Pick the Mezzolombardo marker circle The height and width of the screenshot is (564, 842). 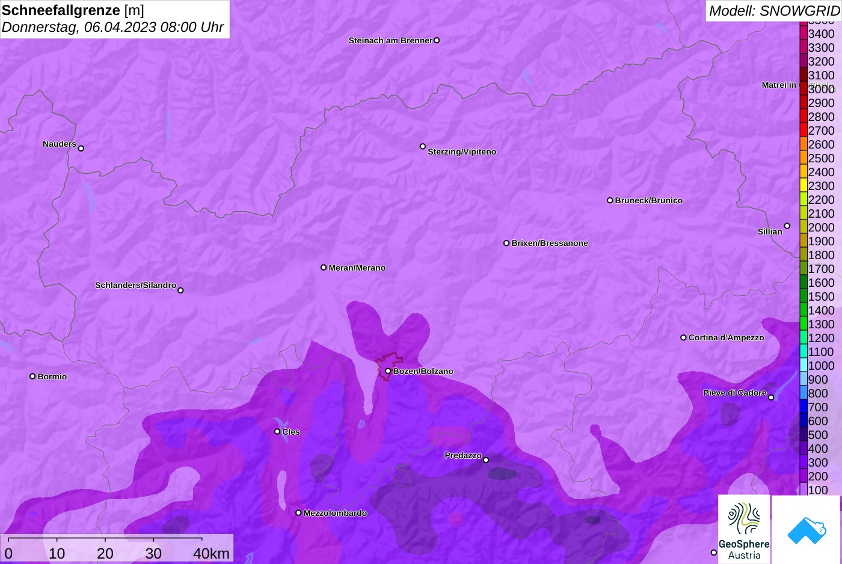tap(298, 513)
